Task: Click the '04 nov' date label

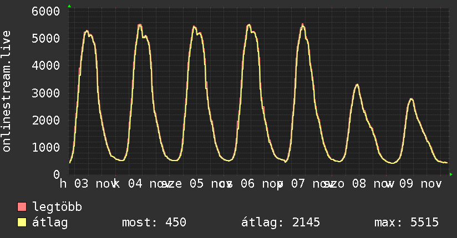Action: point(149,184)
